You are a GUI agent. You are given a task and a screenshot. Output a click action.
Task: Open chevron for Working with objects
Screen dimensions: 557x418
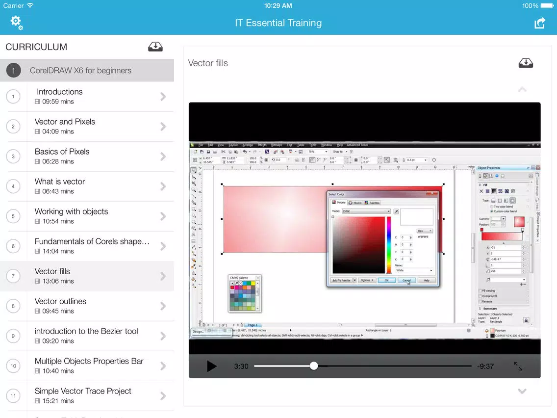163,216
